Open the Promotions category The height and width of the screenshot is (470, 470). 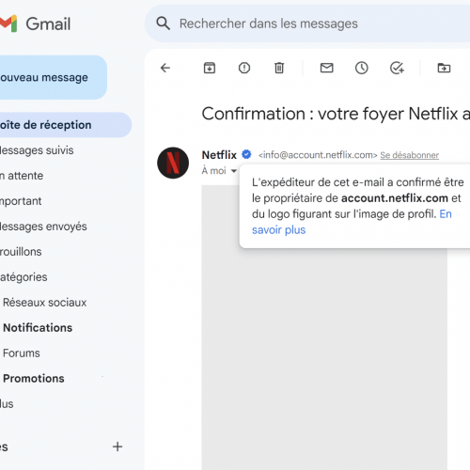34,379
